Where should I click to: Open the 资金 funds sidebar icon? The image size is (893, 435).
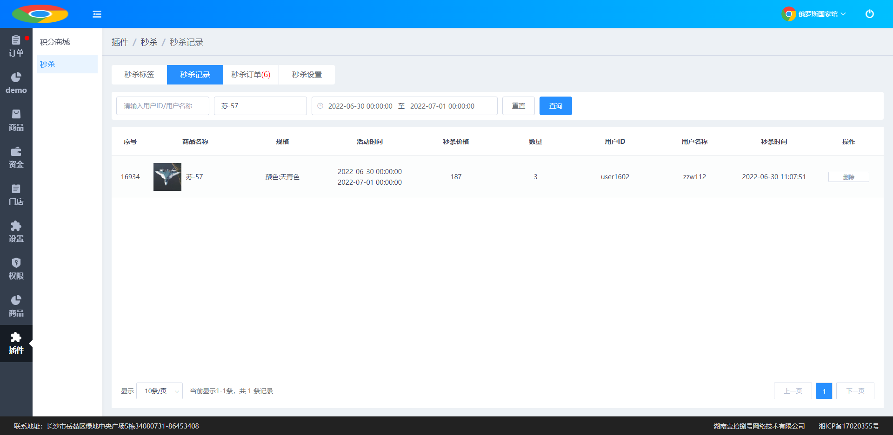(x=16, y=158)
